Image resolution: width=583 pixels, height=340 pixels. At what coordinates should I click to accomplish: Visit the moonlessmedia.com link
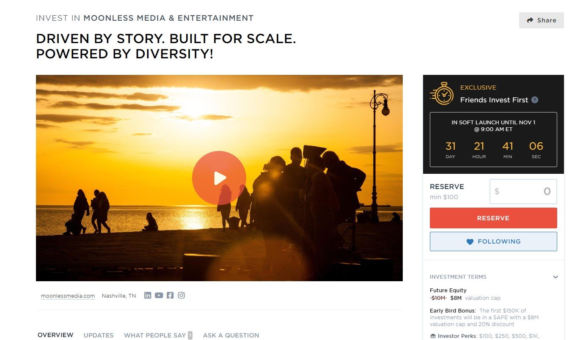68,296
